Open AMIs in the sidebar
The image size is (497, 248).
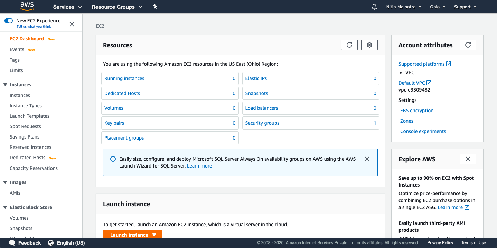15,193
